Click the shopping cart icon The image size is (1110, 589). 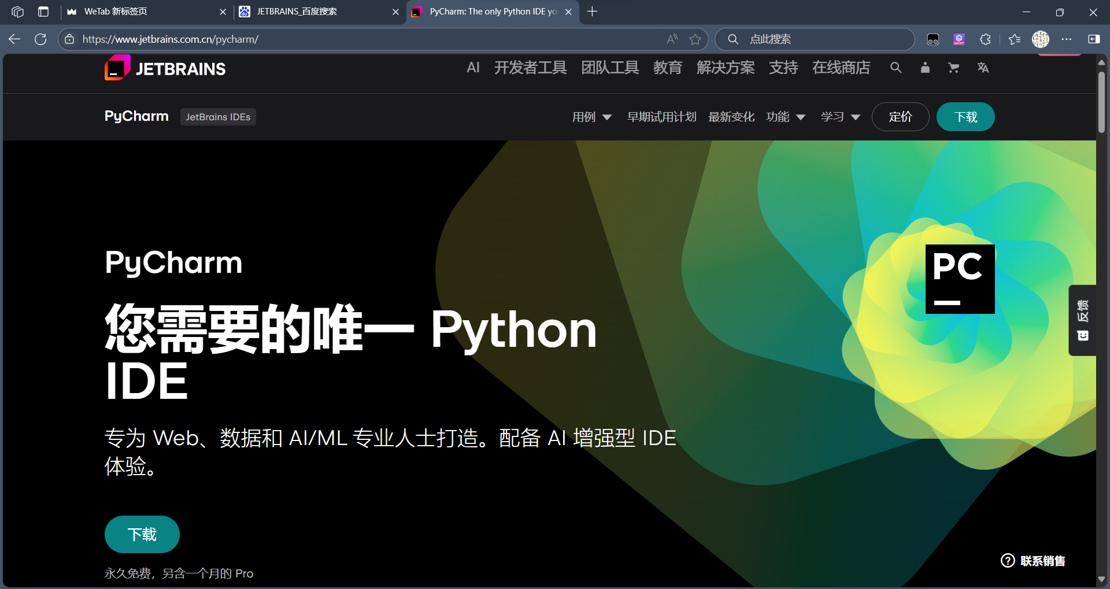point(953,68)
